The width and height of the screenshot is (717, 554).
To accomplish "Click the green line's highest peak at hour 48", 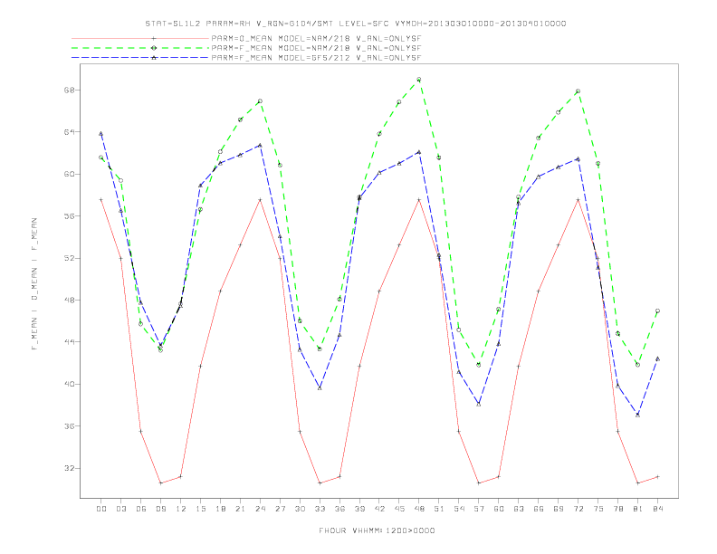I will (x=419, y=80).
